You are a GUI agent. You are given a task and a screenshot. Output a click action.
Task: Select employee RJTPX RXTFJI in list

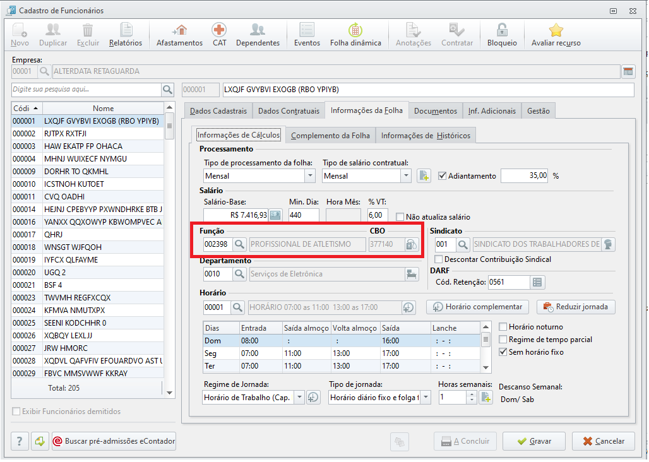tap(87, 134)
